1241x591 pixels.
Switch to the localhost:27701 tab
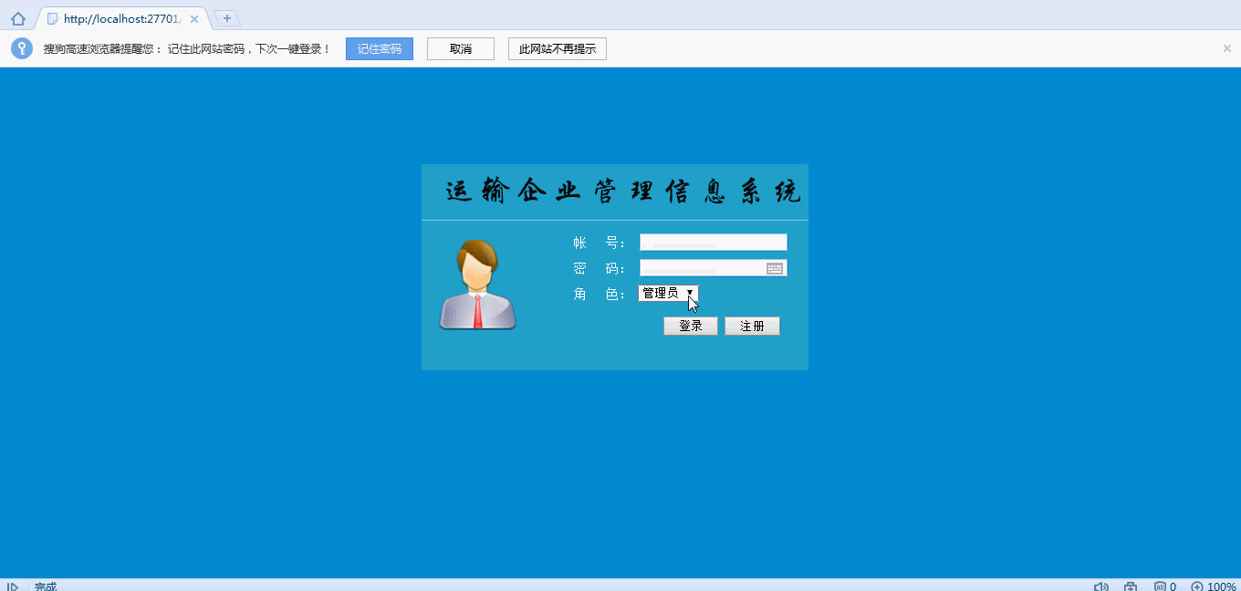[119, 17]
